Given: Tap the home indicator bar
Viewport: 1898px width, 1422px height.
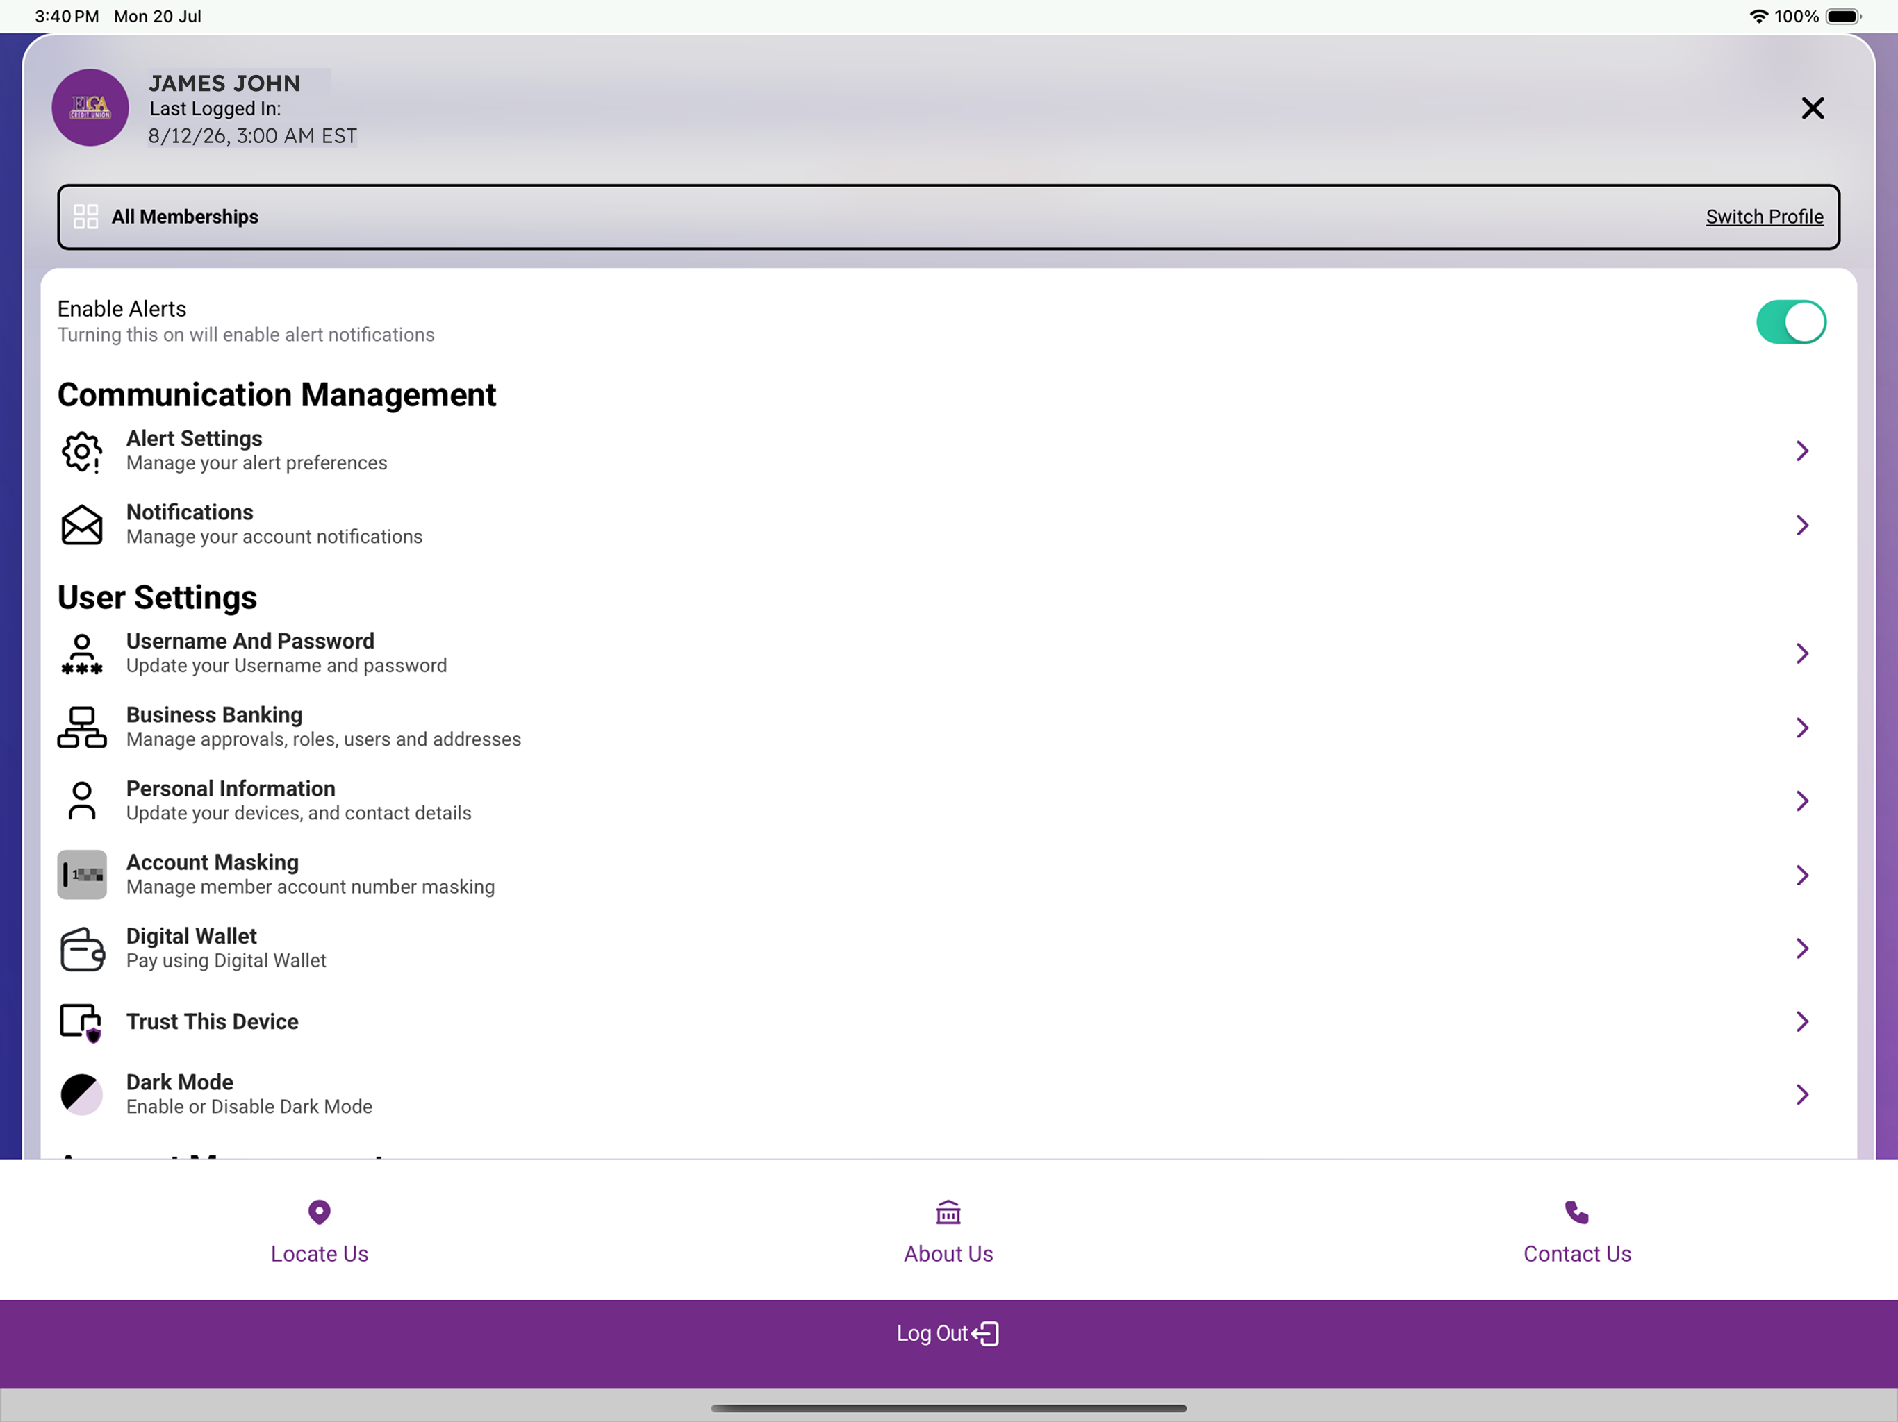Looking at the screenshot, I should (x=949, y=1407).
